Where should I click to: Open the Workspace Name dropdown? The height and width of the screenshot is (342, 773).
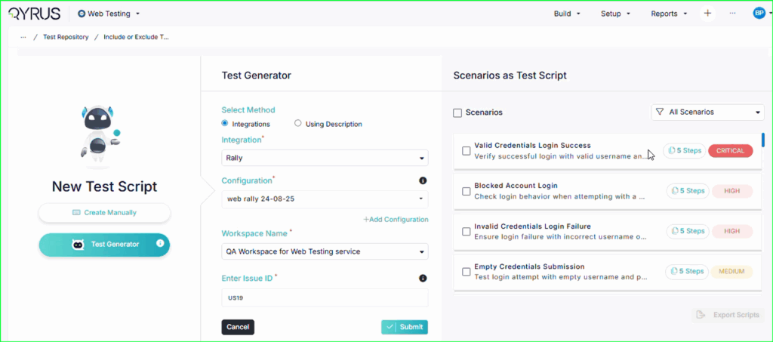click(325, 251)
